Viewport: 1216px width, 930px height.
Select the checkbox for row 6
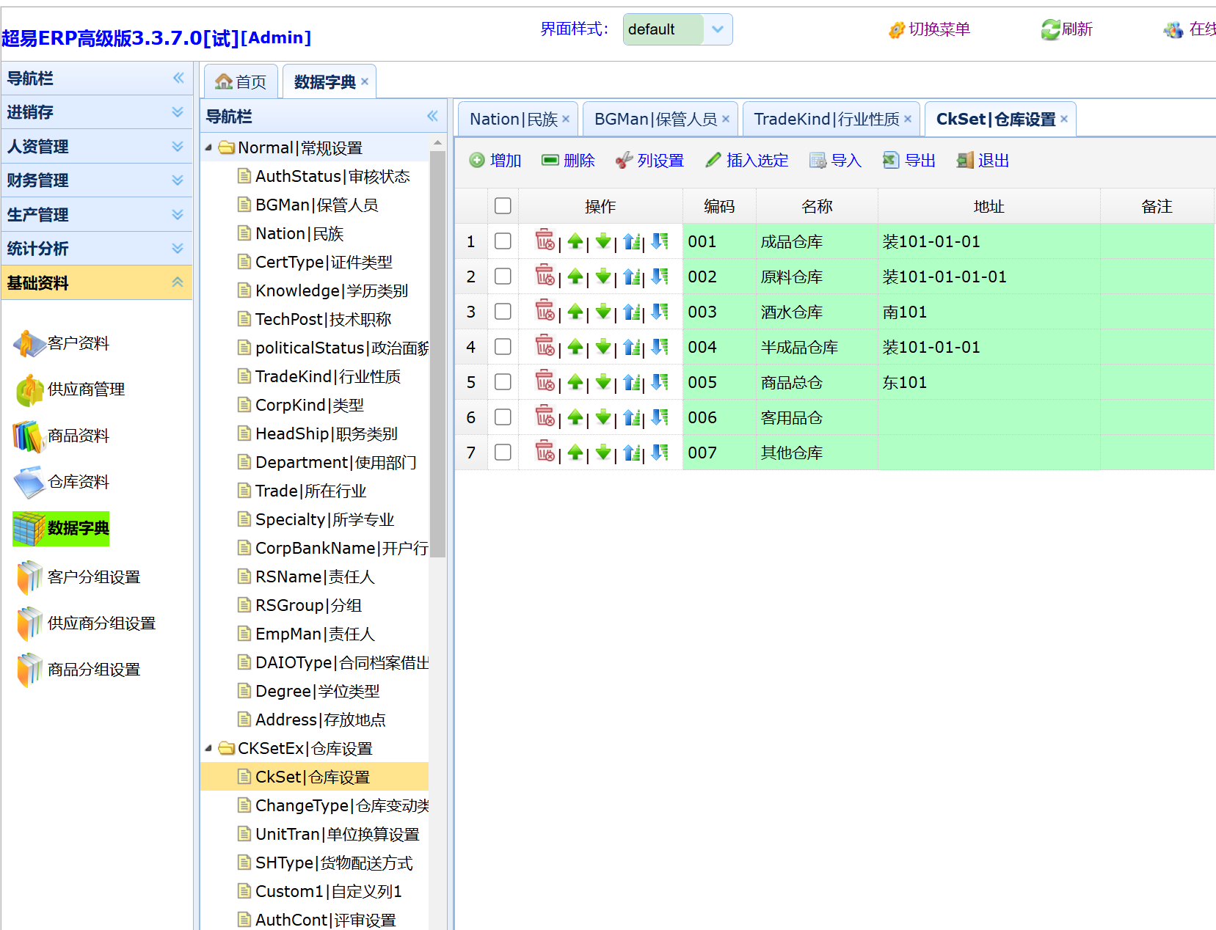(x=503, y=417)
